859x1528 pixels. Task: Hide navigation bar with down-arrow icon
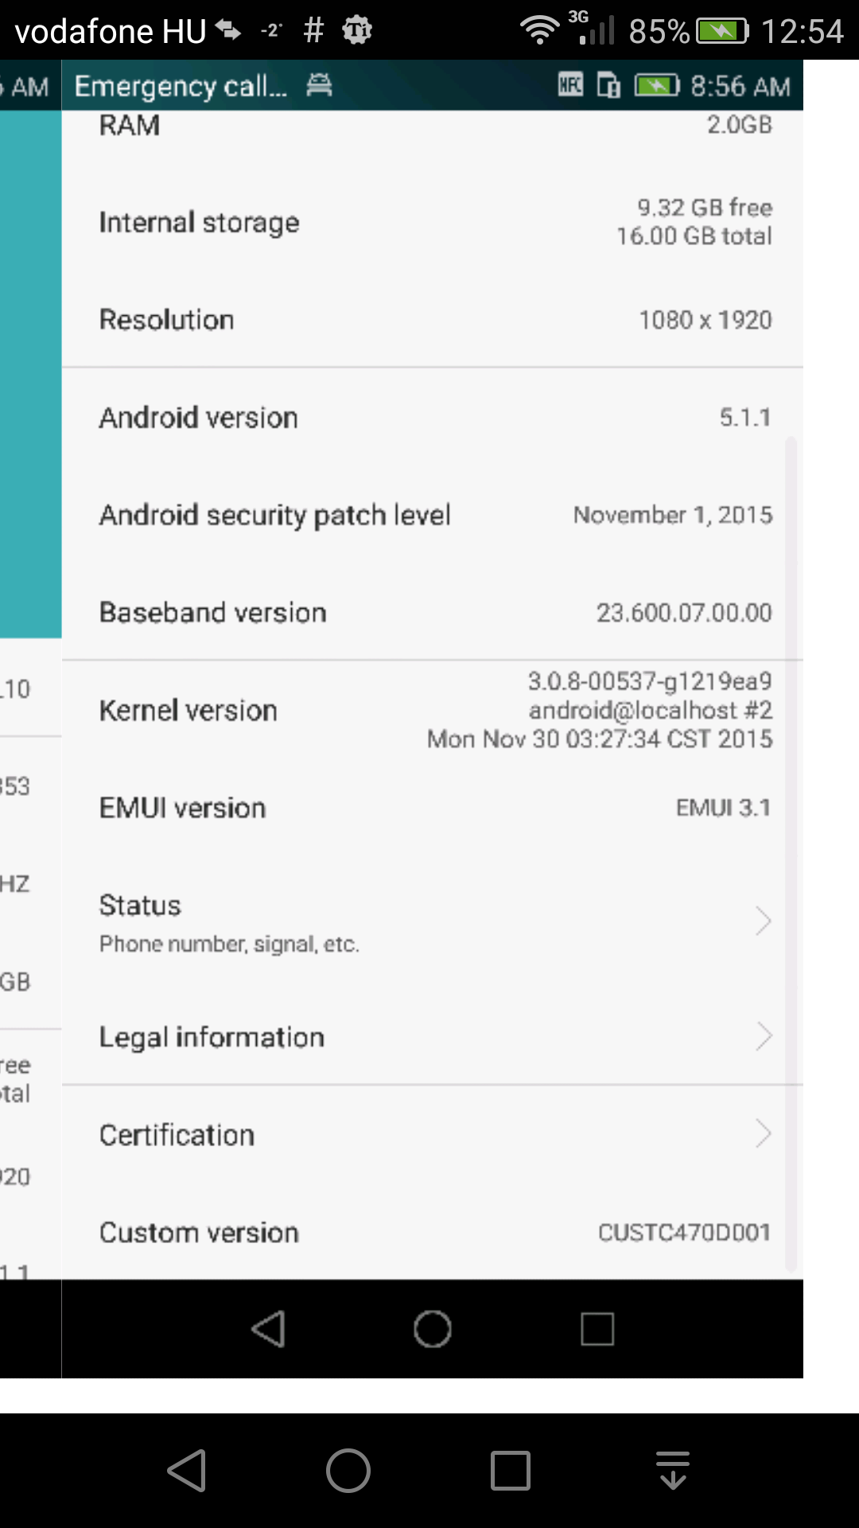(673, 1470)
